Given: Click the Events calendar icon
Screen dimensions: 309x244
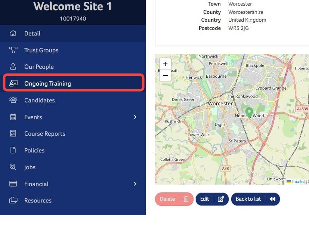Looking at the screenshot, I should point(13,117).
